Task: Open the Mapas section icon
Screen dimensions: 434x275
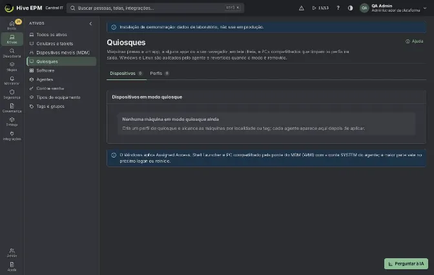Action: (12, 66)
